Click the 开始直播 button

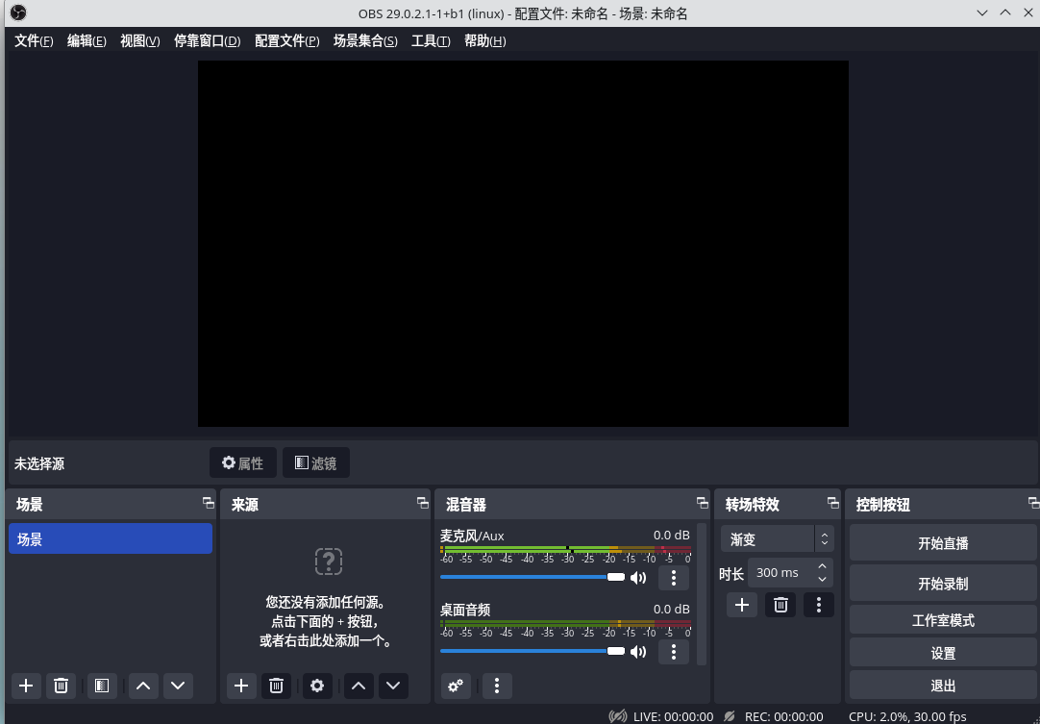[x=943, y=543]
